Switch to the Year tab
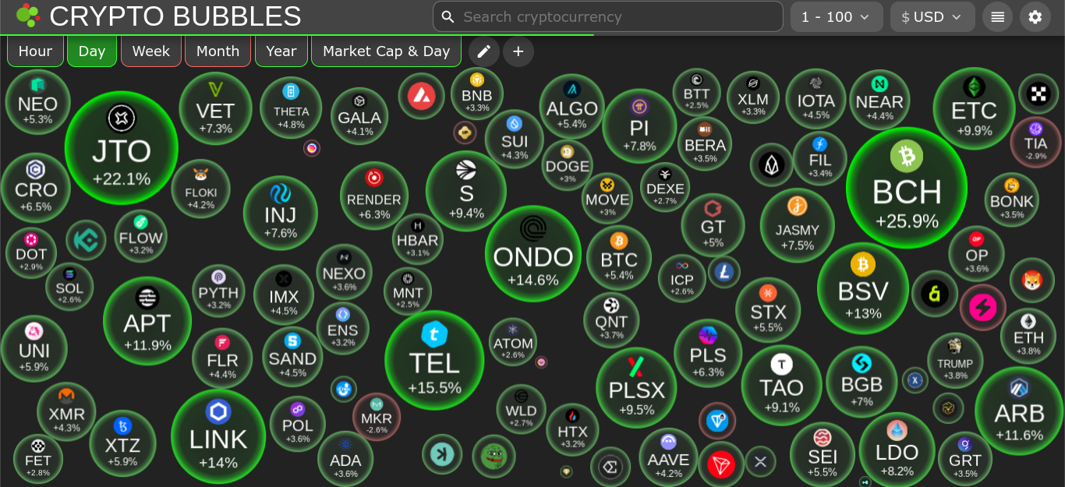 (281, 51)
